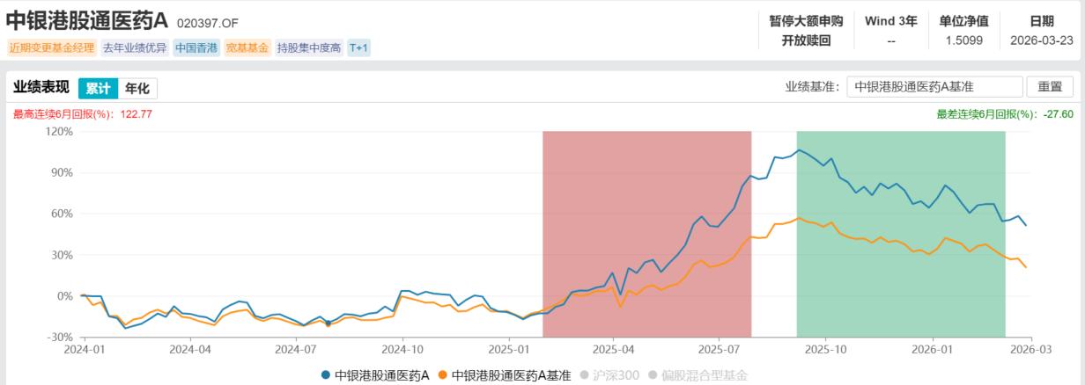Open the 去年业绩优异 tag
Viewport: 1085px width, 385px height.
tap(133, 47)
